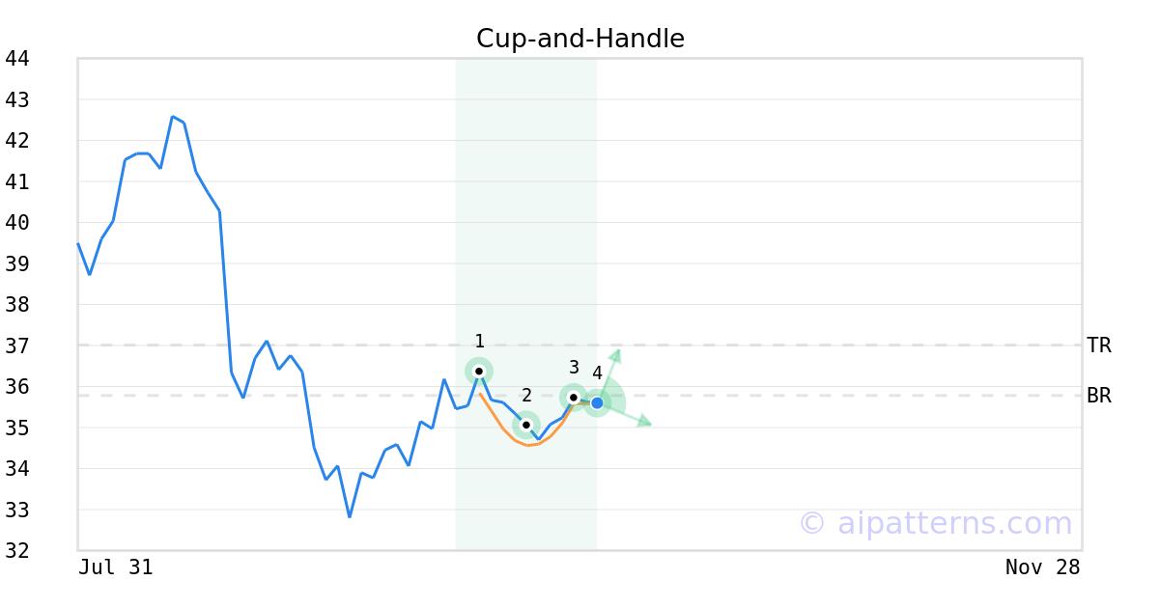Click the BR line label
The width and height of the screenshot is (1159, 608).
pyautogui.click(x=1099, y=396)
